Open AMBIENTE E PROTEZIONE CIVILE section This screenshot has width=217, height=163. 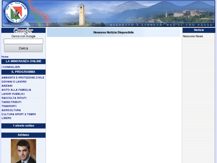[23, 77]
